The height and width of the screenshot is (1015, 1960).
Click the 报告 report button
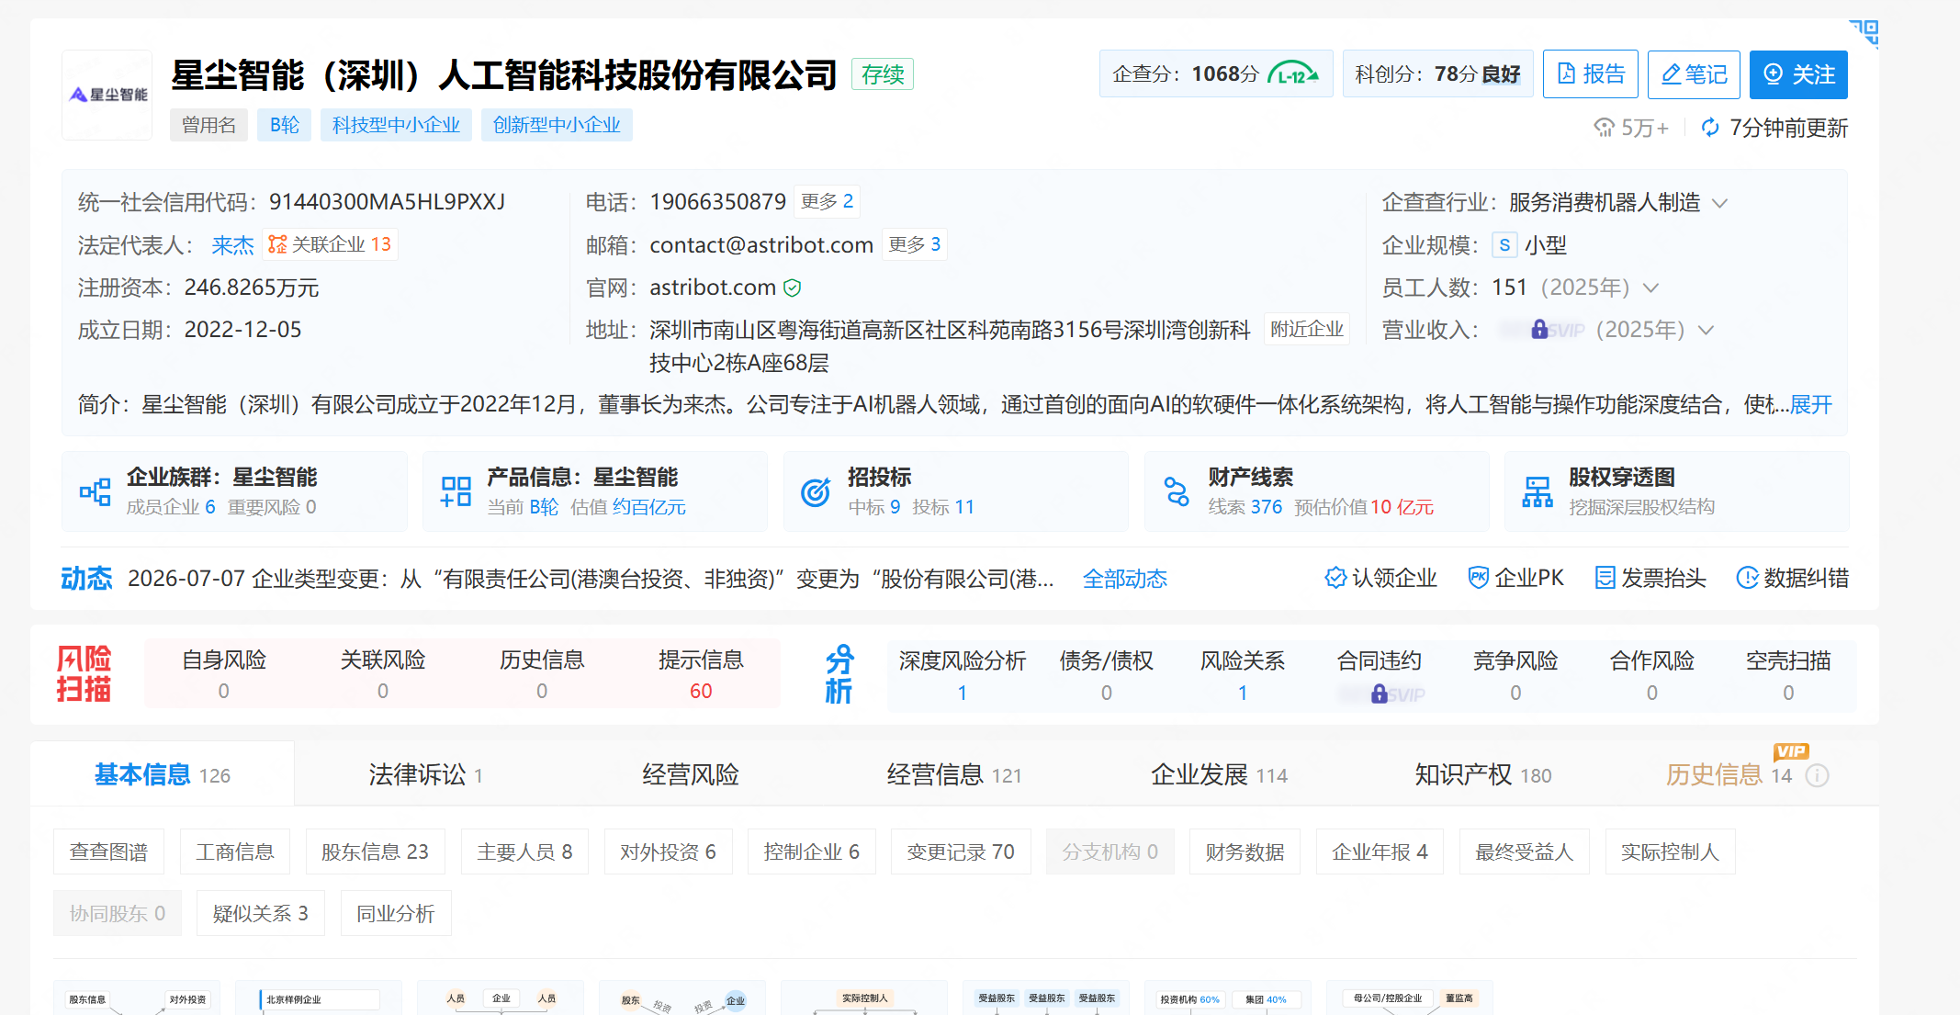pyautogui.click(x=1591, y=74)
